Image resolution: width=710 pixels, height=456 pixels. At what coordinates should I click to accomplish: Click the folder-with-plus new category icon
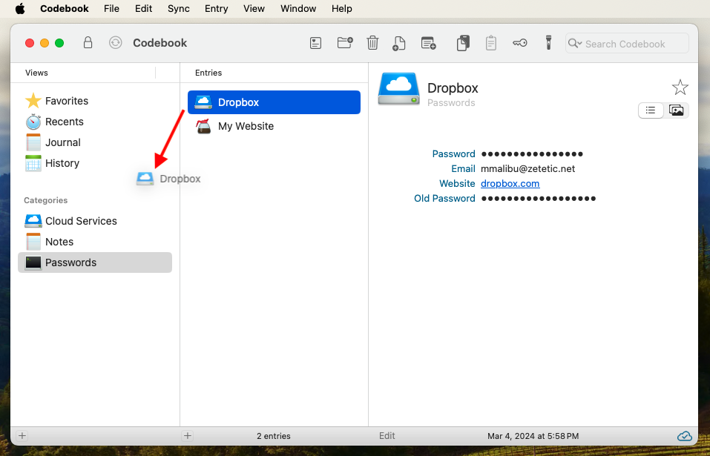[x=345, y=43]
